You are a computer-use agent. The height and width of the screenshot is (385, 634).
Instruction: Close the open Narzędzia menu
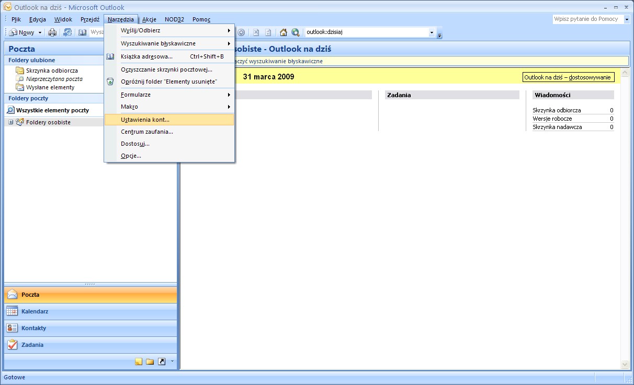pos(121,19)
